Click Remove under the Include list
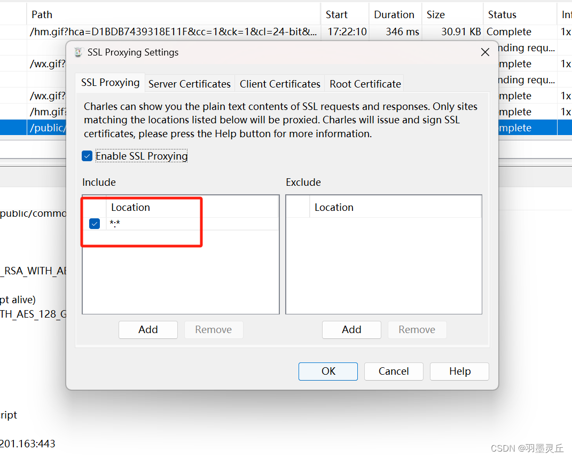Image resolution: width=572 pixels, height=458 pixels. [x=214, y=330]
